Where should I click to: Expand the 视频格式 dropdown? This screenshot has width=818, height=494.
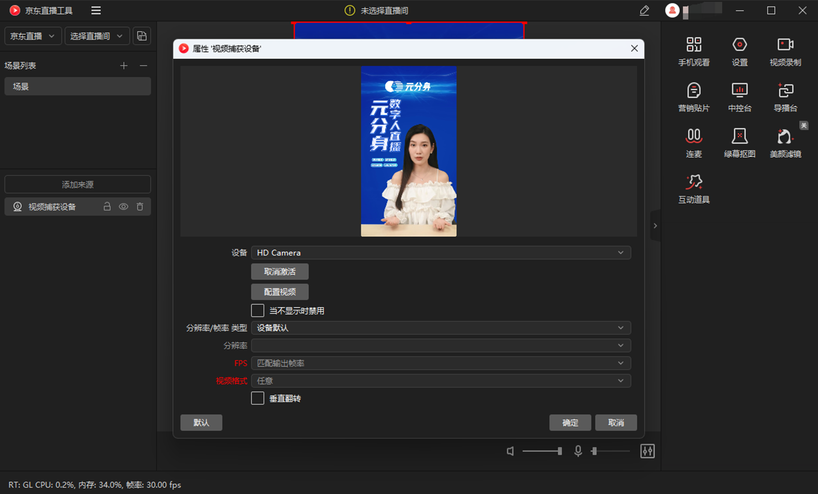[441, 380]
